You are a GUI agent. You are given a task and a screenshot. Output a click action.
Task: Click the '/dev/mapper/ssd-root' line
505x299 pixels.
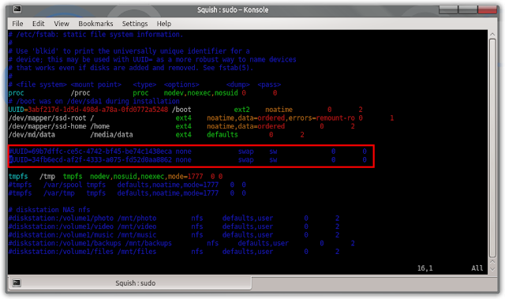pyautogui.click(x=201, y=118)
